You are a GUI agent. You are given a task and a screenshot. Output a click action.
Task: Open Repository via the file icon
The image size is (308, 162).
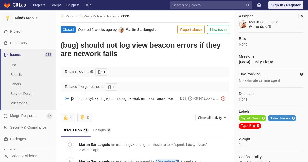[6, 43]
